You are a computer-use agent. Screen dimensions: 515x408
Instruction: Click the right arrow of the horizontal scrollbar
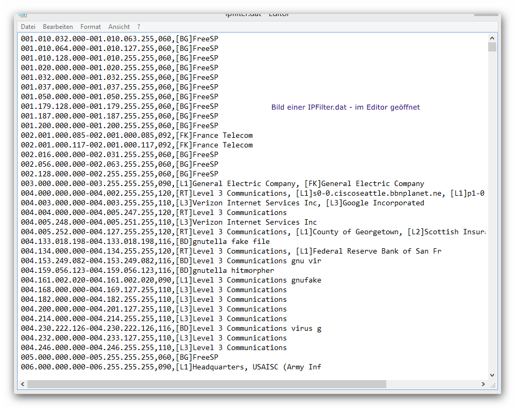tap(483, 384)
